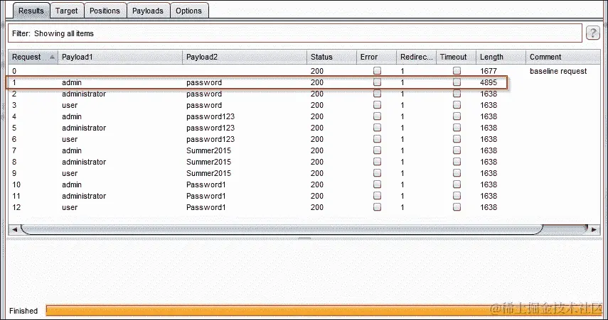Click the left arrow of horizontal scrollbar
This screenshot has width=608, height=320.
click(14, 229)
